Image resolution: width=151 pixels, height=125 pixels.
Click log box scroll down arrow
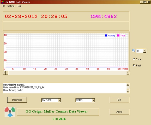pos(128,92)
